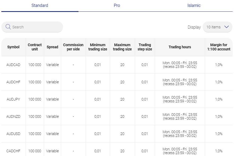Switch to the Standard tab
Image resolution: width=234 pixels, height=156 pixels.
(x=40, y=6)
